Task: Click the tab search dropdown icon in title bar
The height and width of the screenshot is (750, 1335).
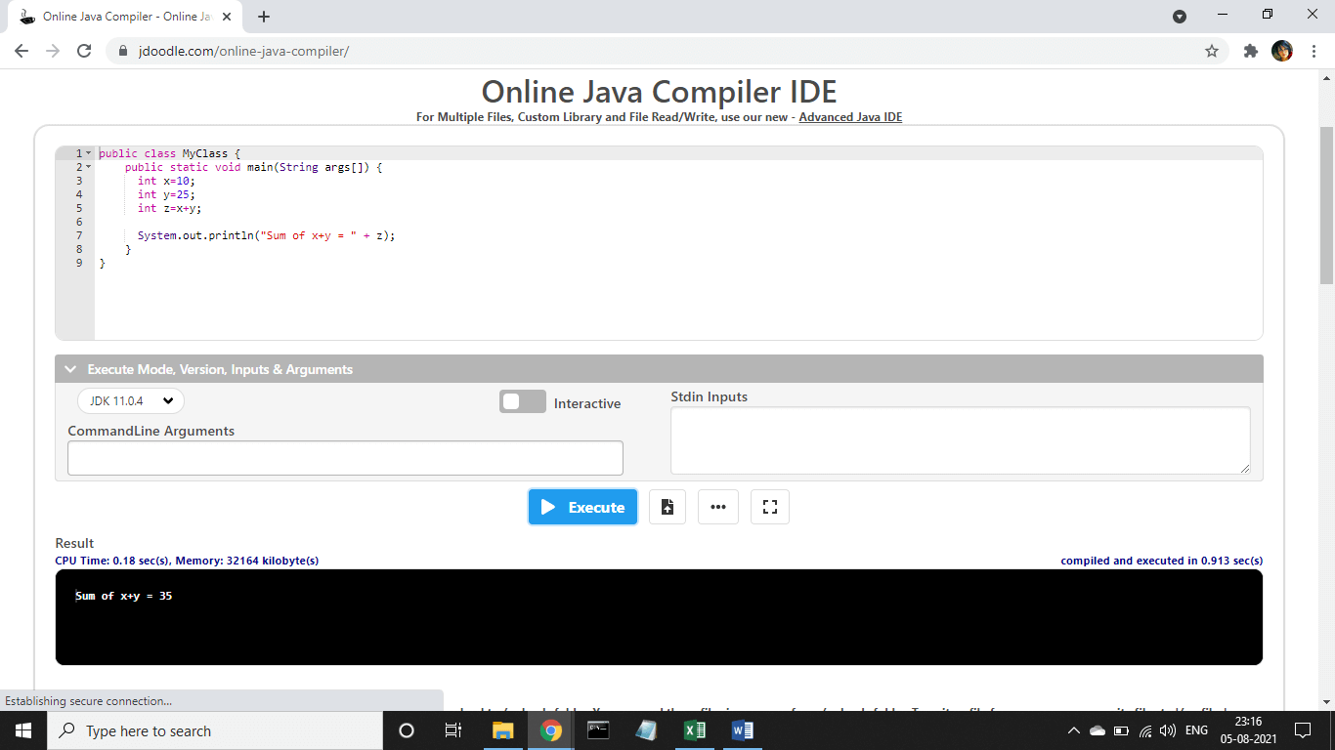Action: [x=1180, y=16]
